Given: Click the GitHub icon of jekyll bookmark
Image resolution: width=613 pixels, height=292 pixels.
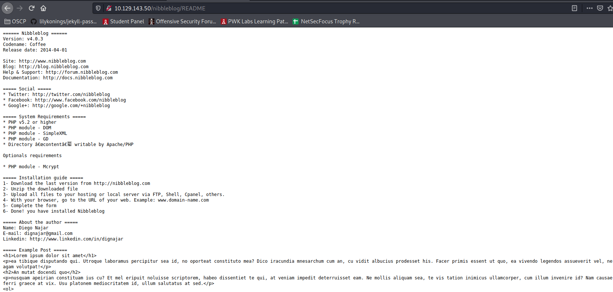Looking at the screenshot, I should click(x=34, y=21).
